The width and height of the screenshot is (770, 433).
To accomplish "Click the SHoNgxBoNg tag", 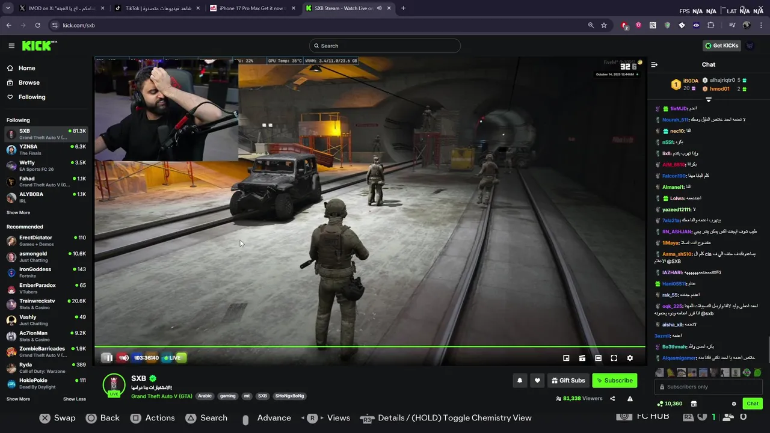I will click(x=290, y=396).
